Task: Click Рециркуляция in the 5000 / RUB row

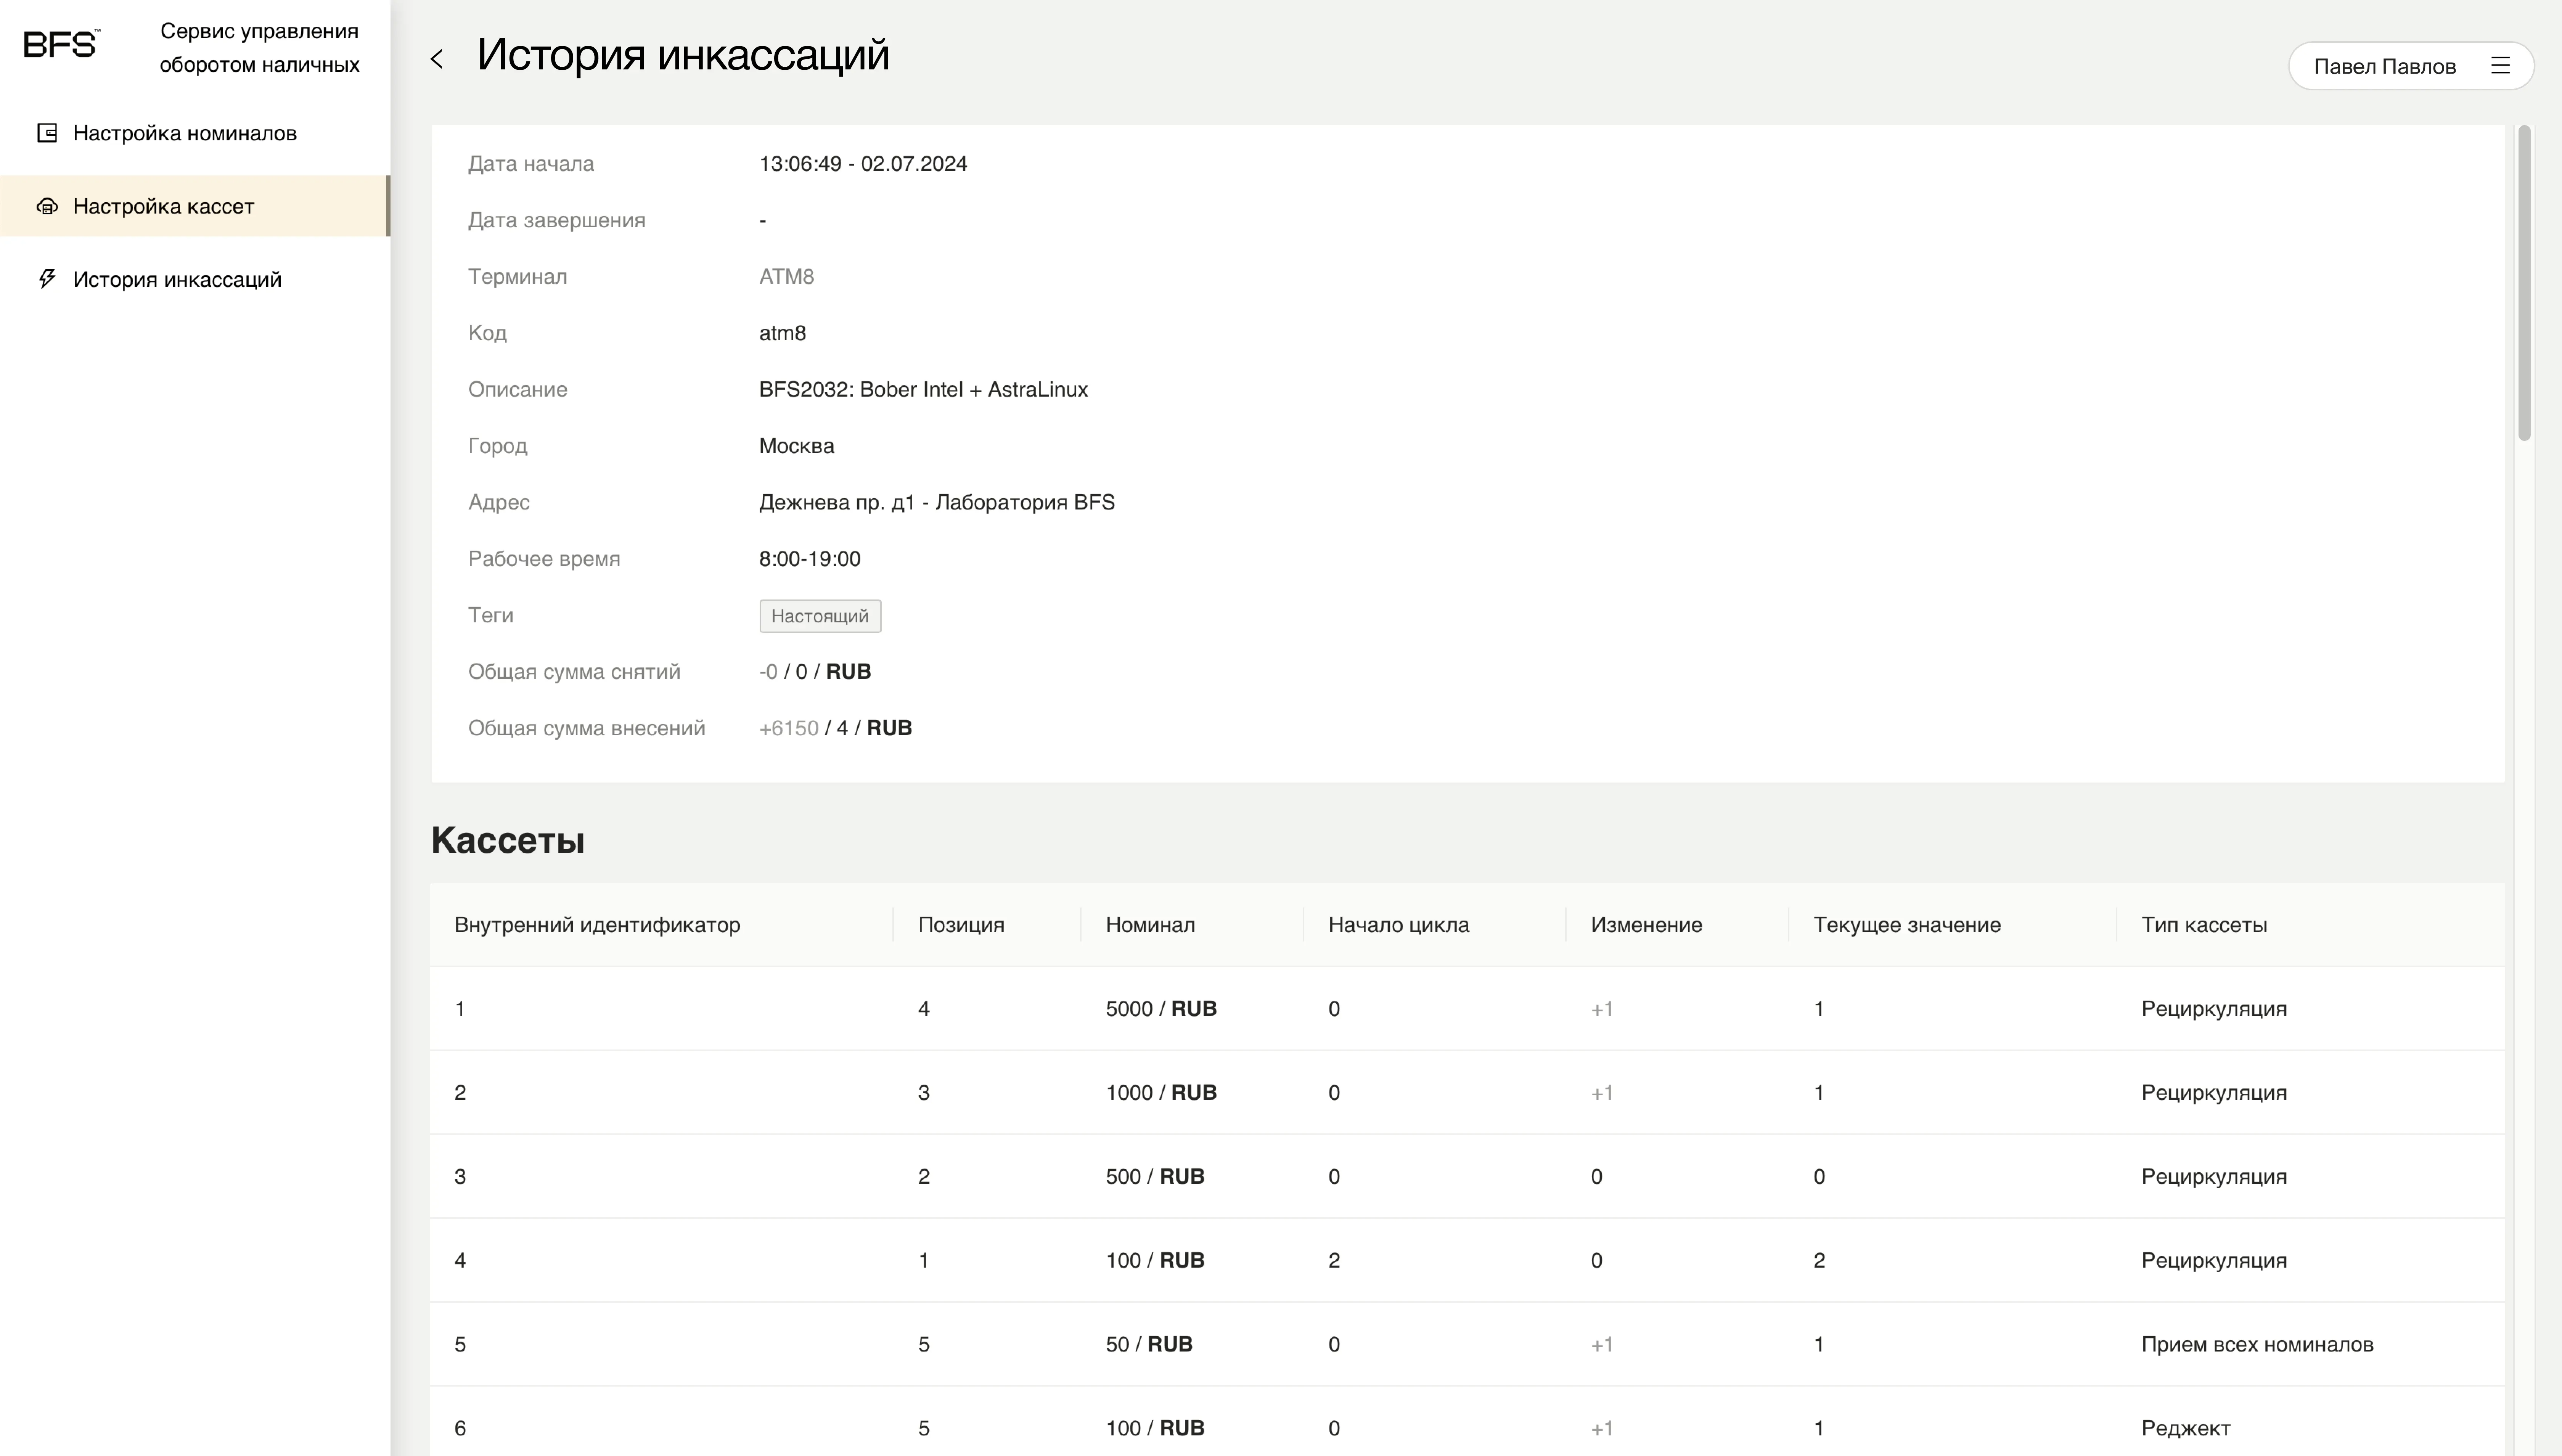Action: tap(2214, 1009)
